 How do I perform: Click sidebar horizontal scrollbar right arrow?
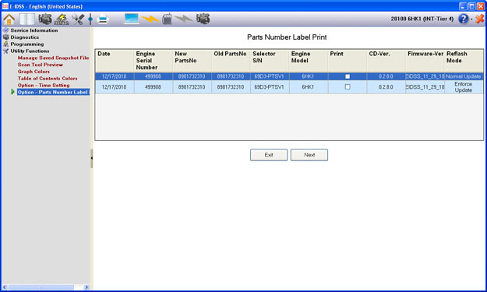(x=86, y=287)
